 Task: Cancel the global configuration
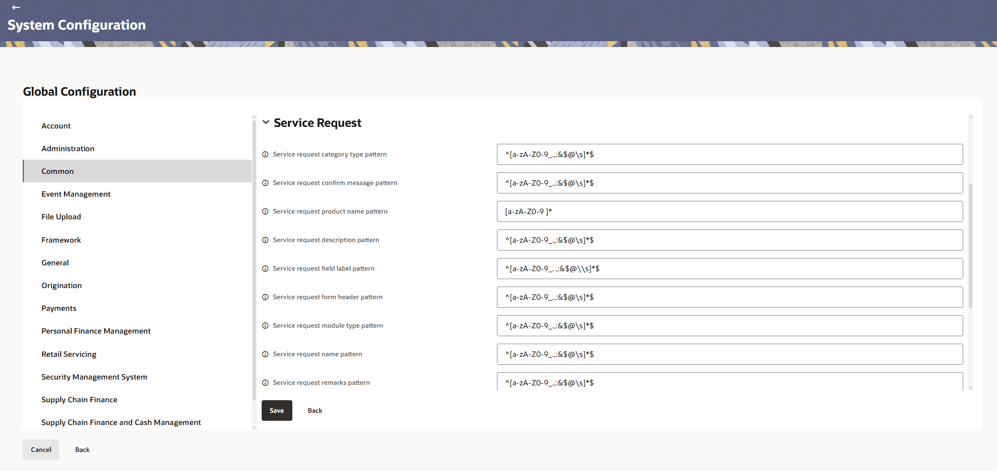click(x=41, y=450)
